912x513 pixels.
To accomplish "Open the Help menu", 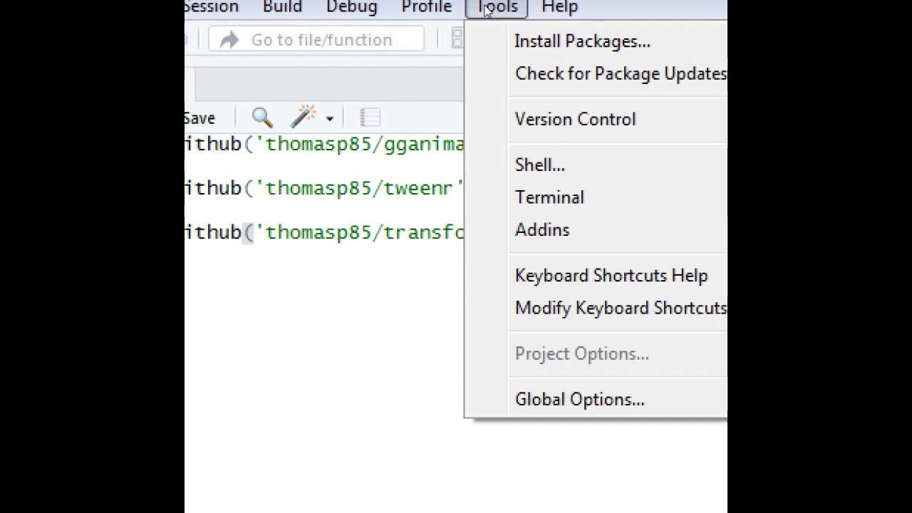I will pos(559,7).
